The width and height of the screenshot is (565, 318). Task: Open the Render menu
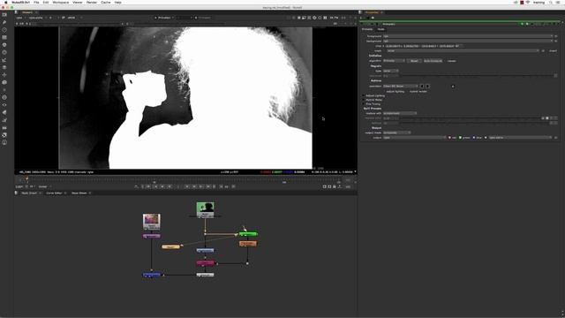tap(92, 2)
